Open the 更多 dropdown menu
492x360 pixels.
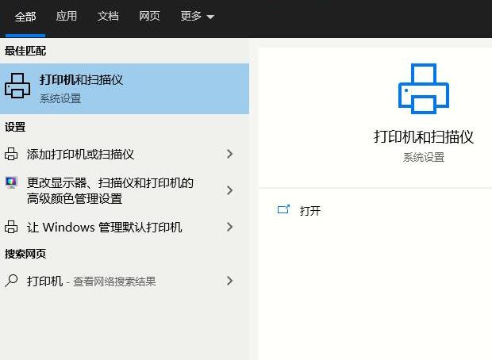point(198,16)
